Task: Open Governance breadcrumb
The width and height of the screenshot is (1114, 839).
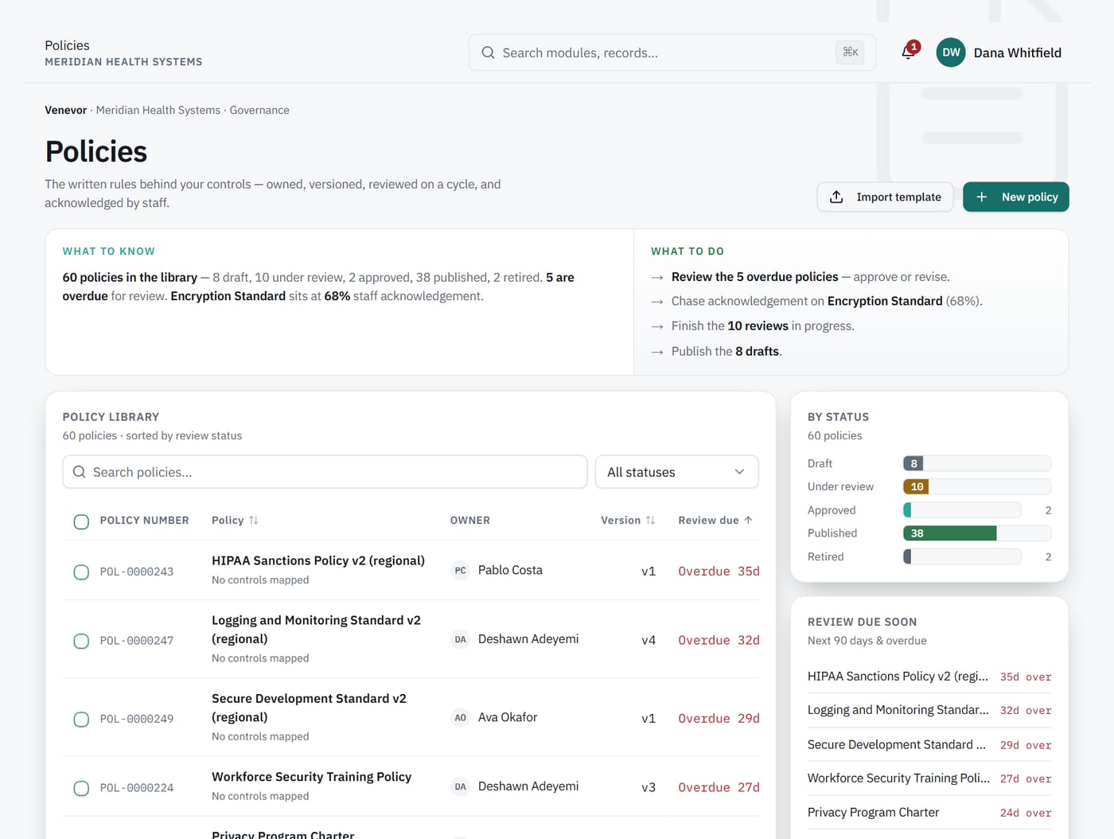Action: (259, 110)
